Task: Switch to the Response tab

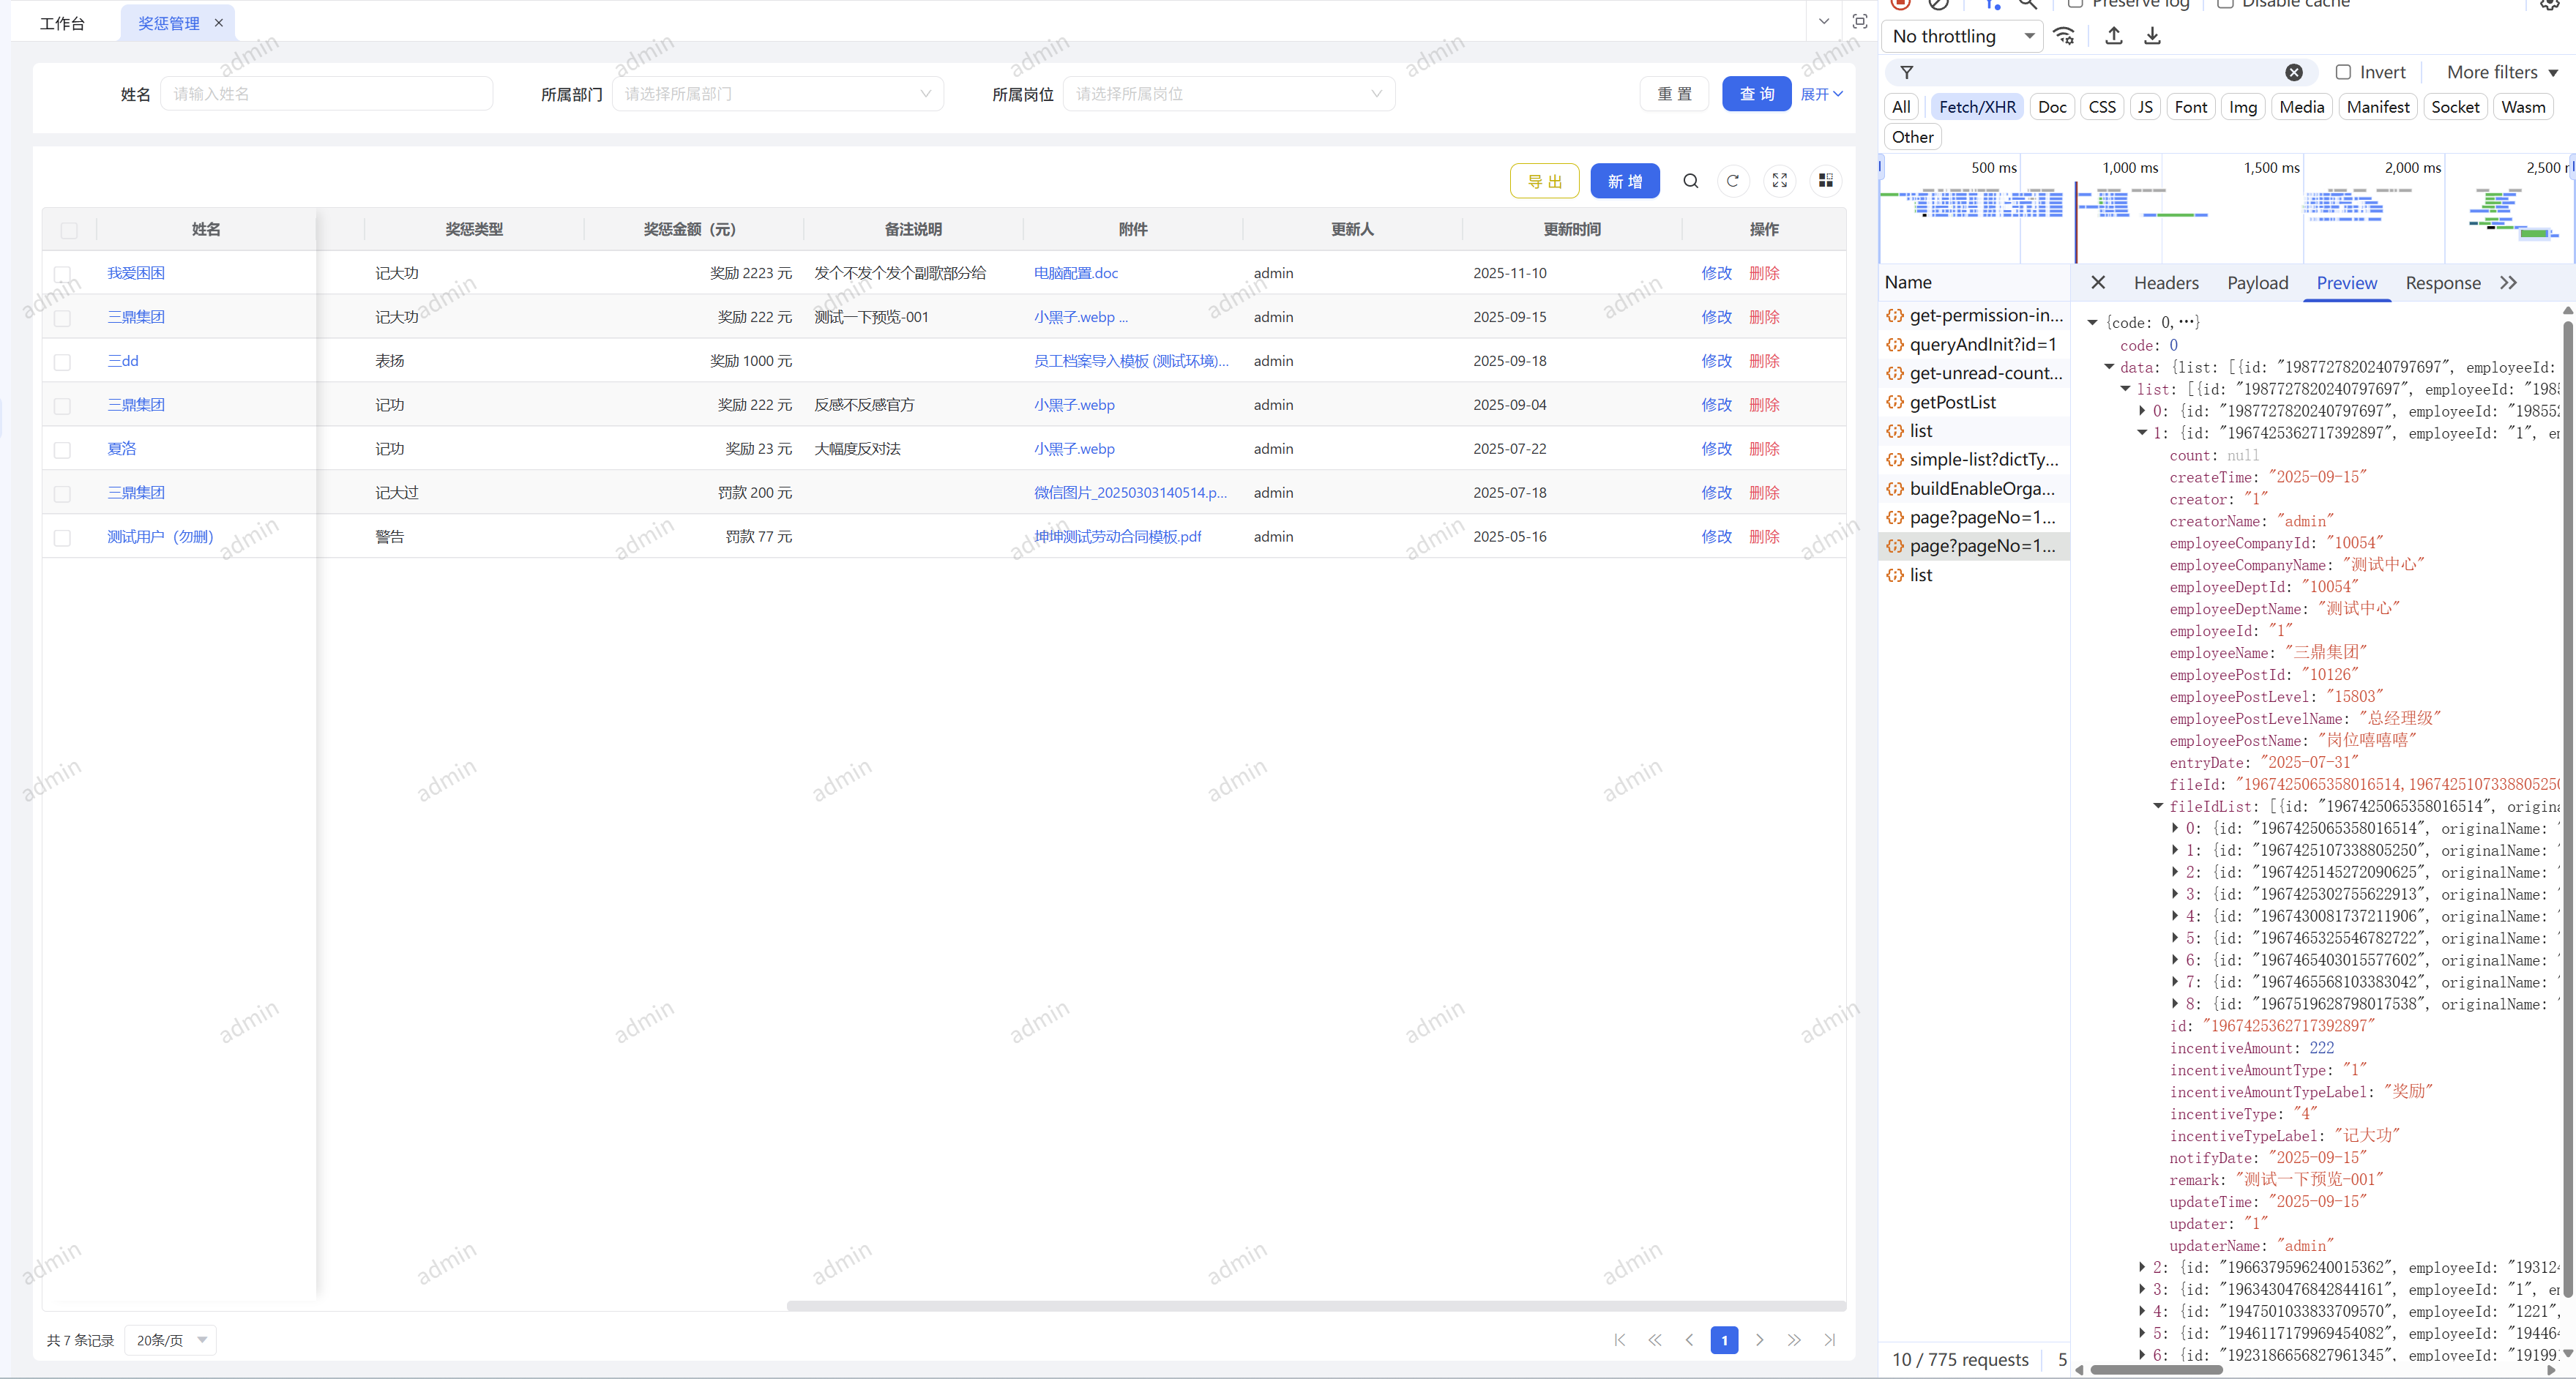Action: click(2443, 283)
